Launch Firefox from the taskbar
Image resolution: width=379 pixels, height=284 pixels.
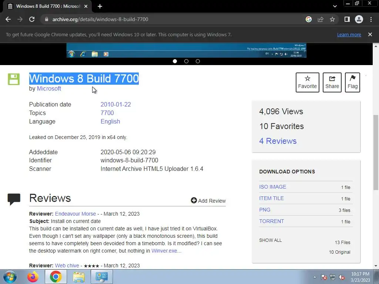(33, 277)
